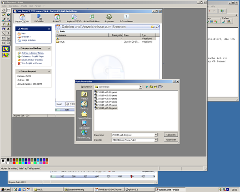Pick the cyan color swatch
This screenshot has height=192, width=240.
pos(23,163)
